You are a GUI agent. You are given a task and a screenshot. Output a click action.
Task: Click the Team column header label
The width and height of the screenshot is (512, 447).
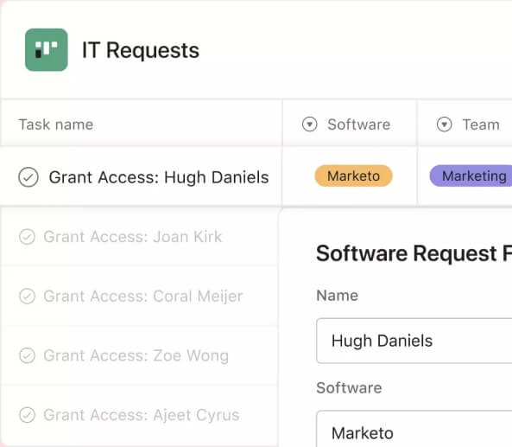pos(481,125)
